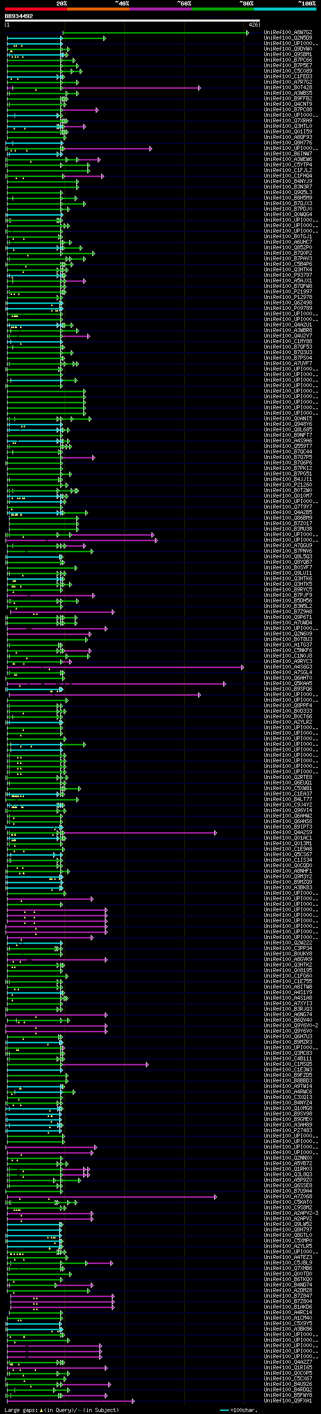This screenshot has width=321, height=1414.
Task: Click hit label UniRef100_B0T428
Action: point(288,87)
